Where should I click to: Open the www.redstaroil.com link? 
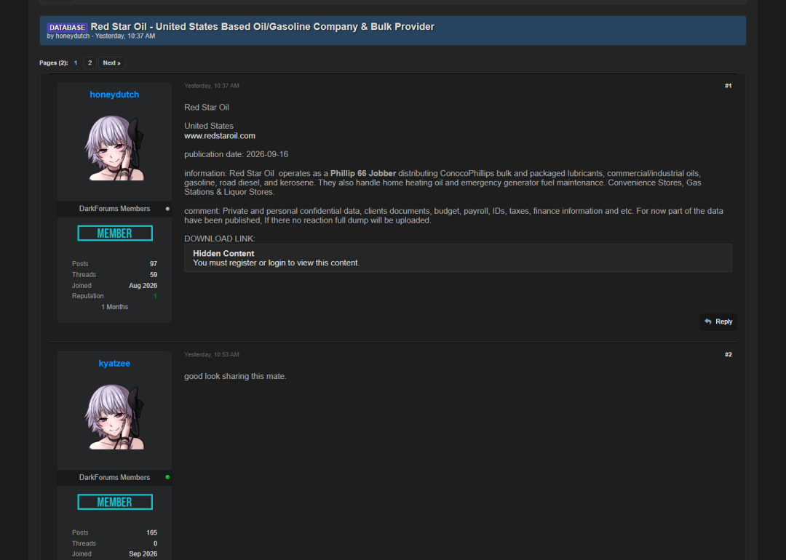(220, 136)
